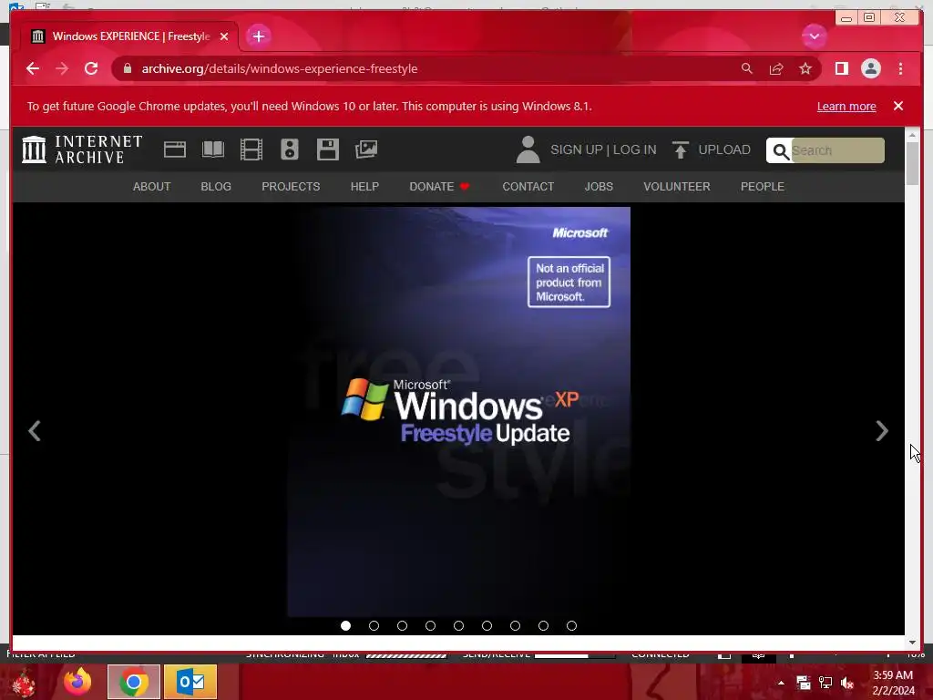Click the page scrollbar down arrow

913,643
